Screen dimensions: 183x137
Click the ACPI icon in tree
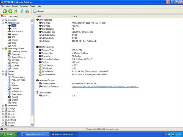(x=9, y=46)
